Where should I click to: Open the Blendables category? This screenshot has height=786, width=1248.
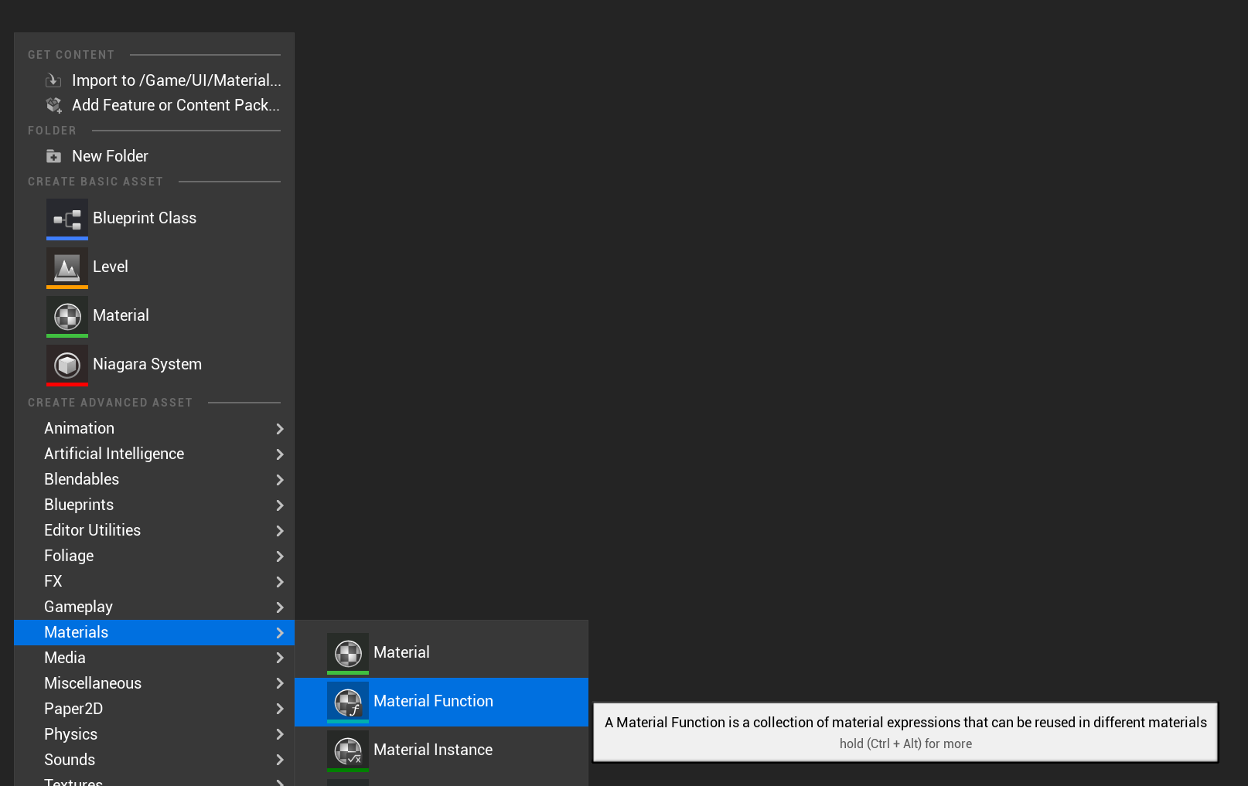[154, 479]
